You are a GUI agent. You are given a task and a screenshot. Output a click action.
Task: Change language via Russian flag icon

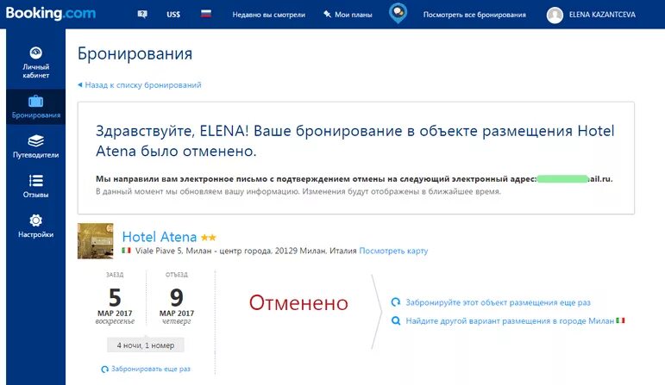pyautogui.click(x=206, y=14)
